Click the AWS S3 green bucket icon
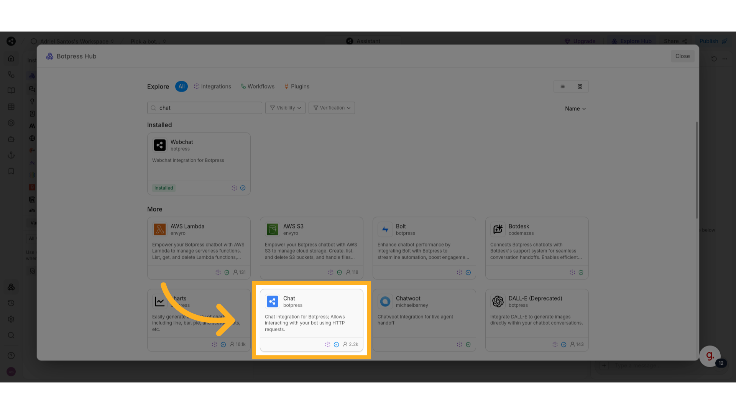The image size is (736, 414). [x=272, y=229]
